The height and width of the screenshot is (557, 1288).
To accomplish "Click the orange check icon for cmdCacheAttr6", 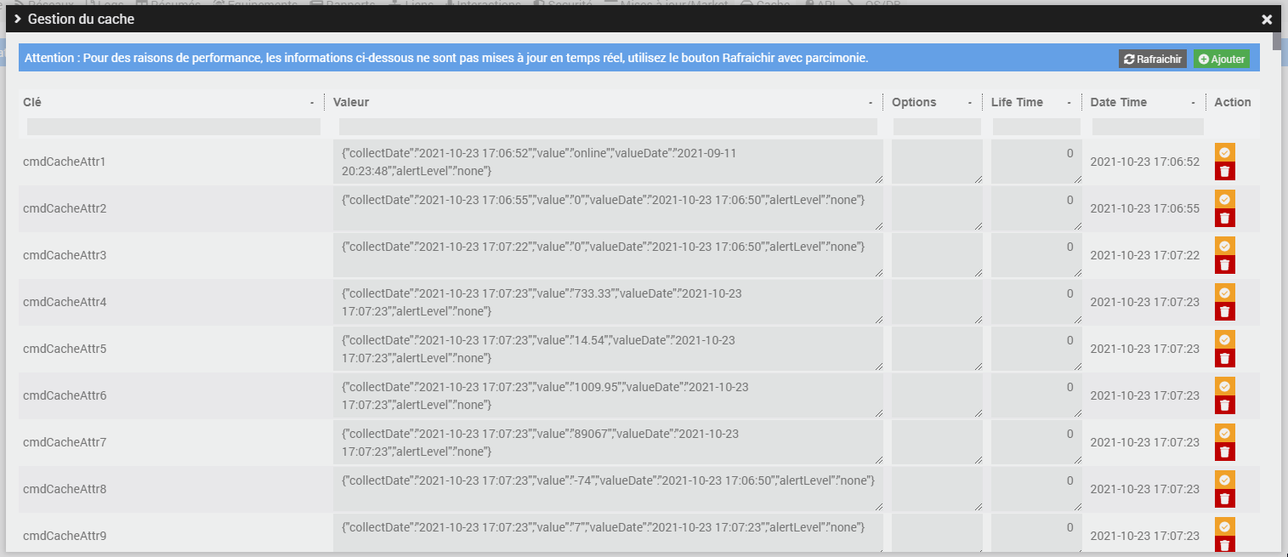I will 1224,386.
